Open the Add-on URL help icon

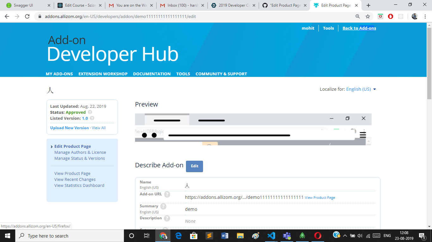[167, 194]
